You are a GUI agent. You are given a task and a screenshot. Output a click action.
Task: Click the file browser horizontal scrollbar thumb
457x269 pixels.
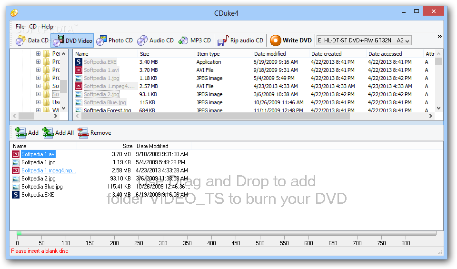pyautogui.click(x=215, y=116)
